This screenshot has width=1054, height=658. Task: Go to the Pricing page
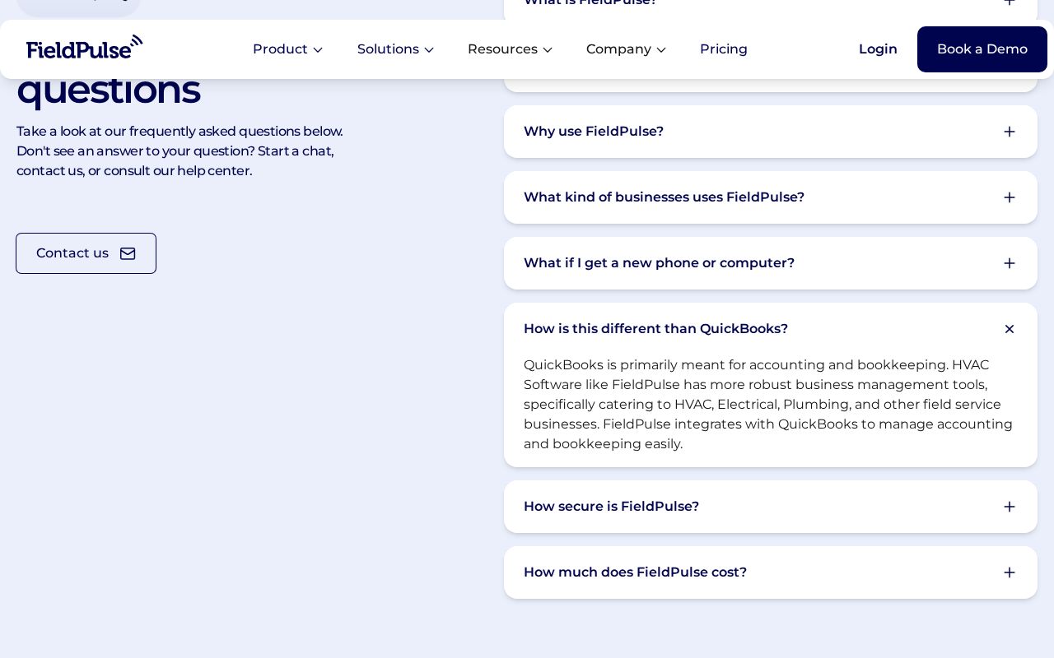pos(723,49)
